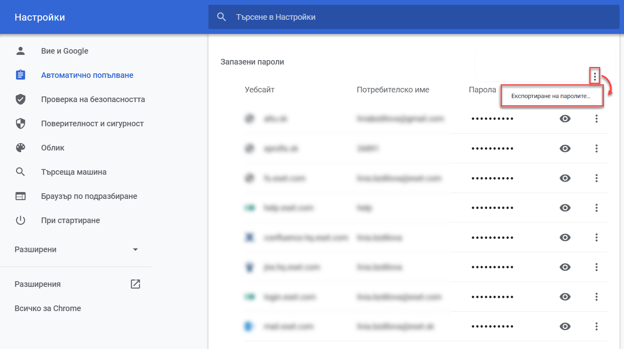Show password for first saved row
Image resolution: width=624 pixels, height=349 pixels.
pos(565,119)
